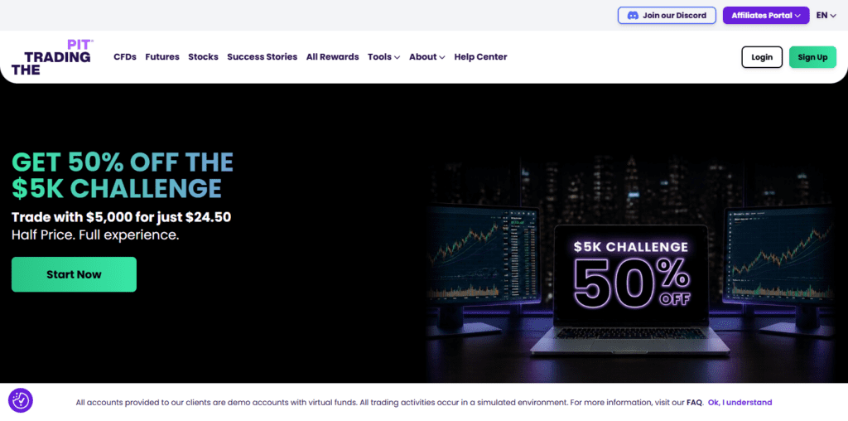
Task: Open the FAQ link in disclaimer
Action: click(695, 403)
